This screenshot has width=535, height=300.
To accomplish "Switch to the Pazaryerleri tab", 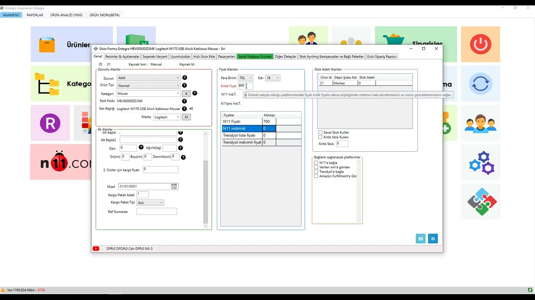I will (x=227, y=57).
